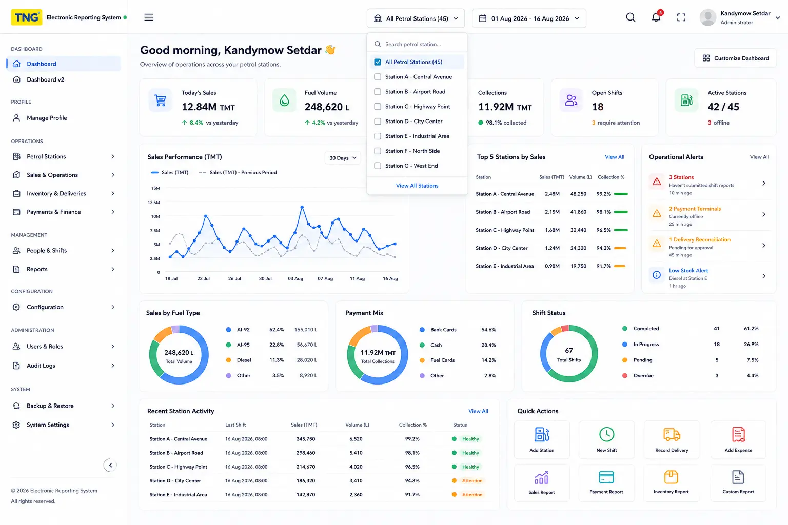
Task: Open Configuration in the sidebar
Action: click(64, 307)
